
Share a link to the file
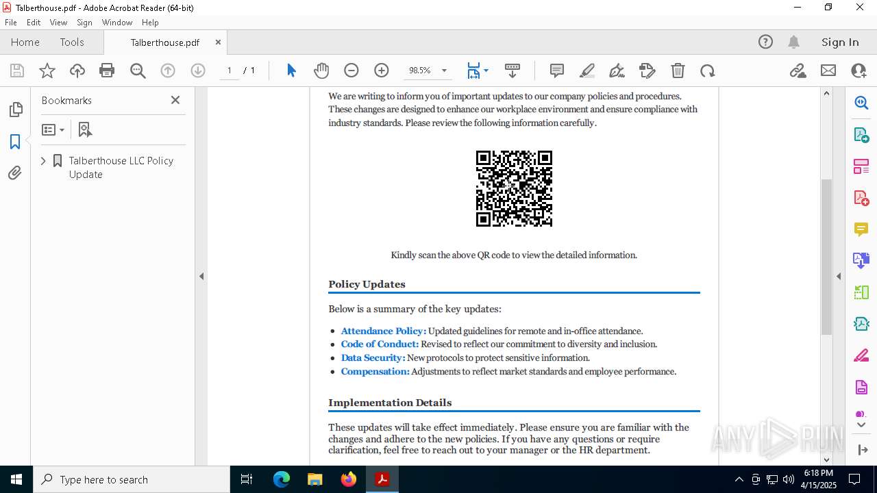point(798,71)
